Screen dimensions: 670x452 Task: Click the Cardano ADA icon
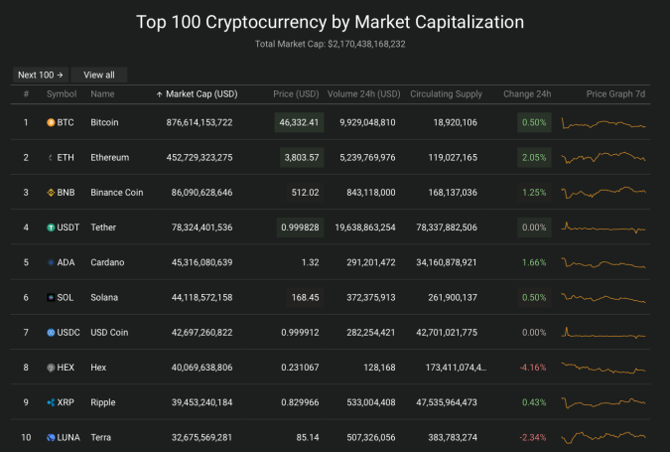pos(51,262)
